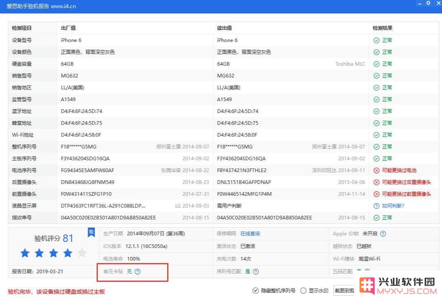Click the green check icon in 蓝牙地址 row
Viewport: 442px width, 301px height.
[376, 111]
